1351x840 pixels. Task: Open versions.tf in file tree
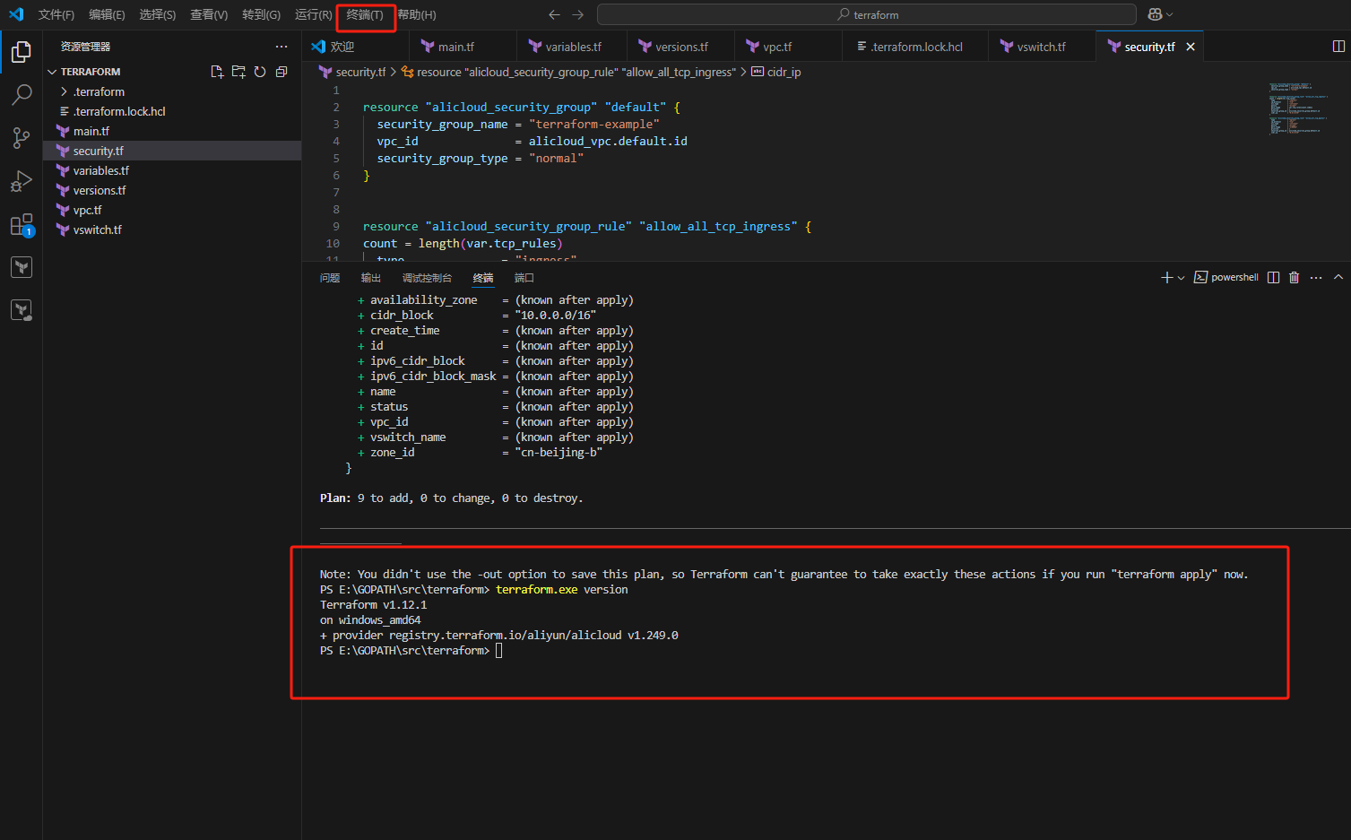click(172, 190)
